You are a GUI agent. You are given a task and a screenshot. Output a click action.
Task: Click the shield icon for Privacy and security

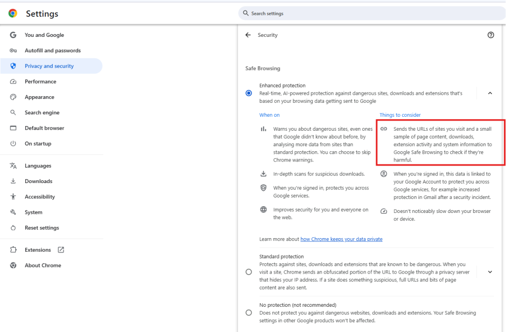tap(13, 66)
